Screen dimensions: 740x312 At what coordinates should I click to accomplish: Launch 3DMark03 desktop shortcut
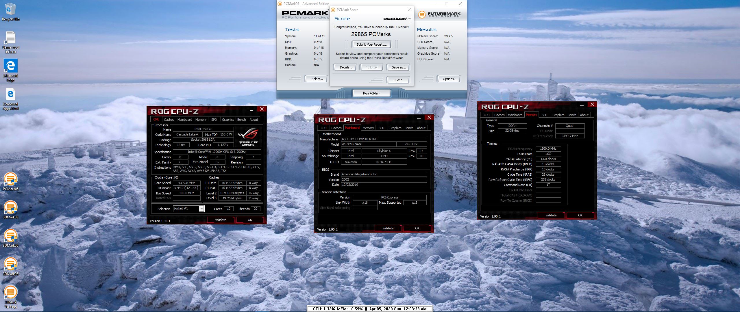click(10, 210)
